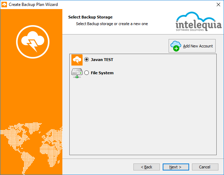
Task: Click the Create Backup Plan Wizard title text
Action: pyautogui.click(x=33, y=5)
